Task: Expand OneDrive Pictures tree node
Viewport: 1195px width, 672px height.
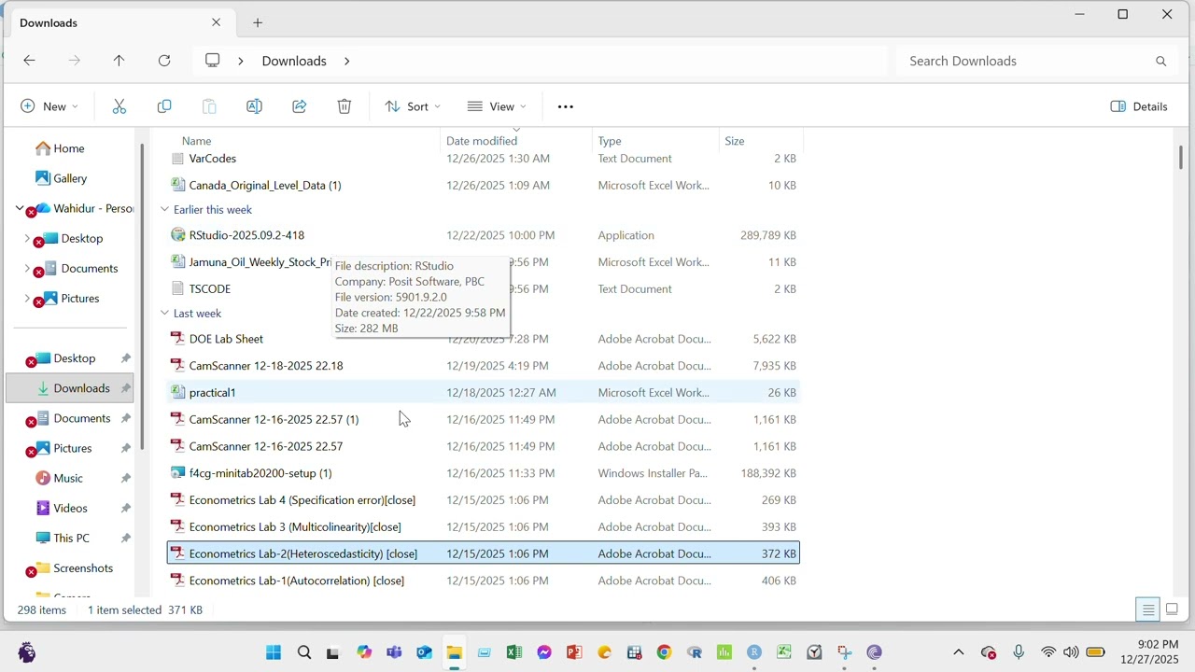Action: tap(27, 298)
